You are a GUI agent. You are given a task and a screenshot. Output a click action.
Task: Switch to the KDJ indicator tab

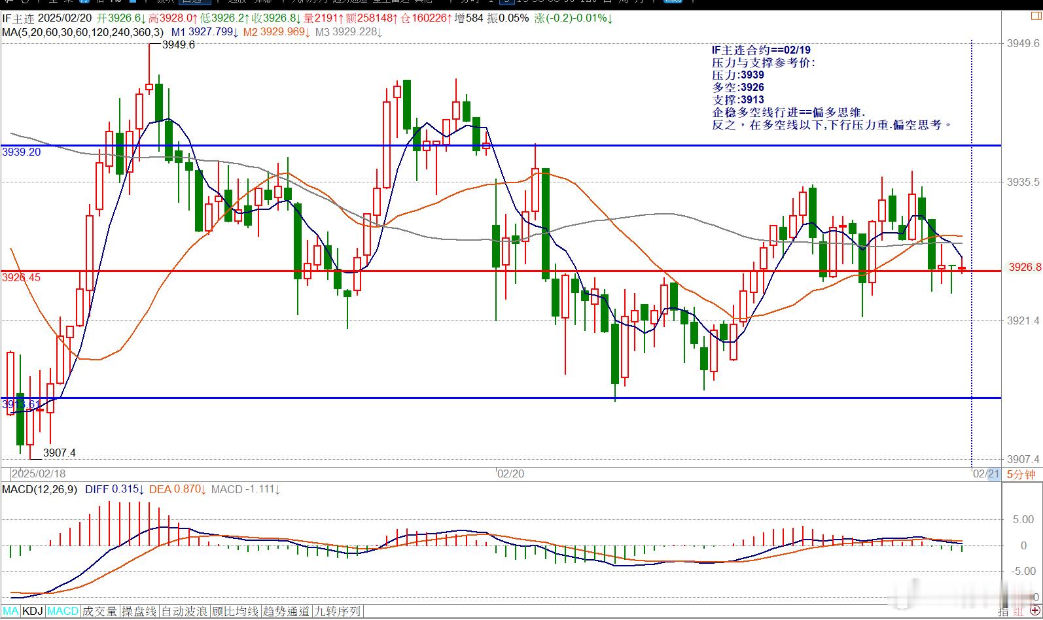(33, 611)
